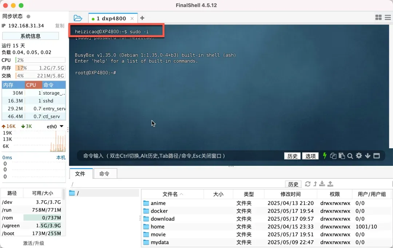Sort processes by 内存 column
The image size is (393, 248).
coord(13,85)
